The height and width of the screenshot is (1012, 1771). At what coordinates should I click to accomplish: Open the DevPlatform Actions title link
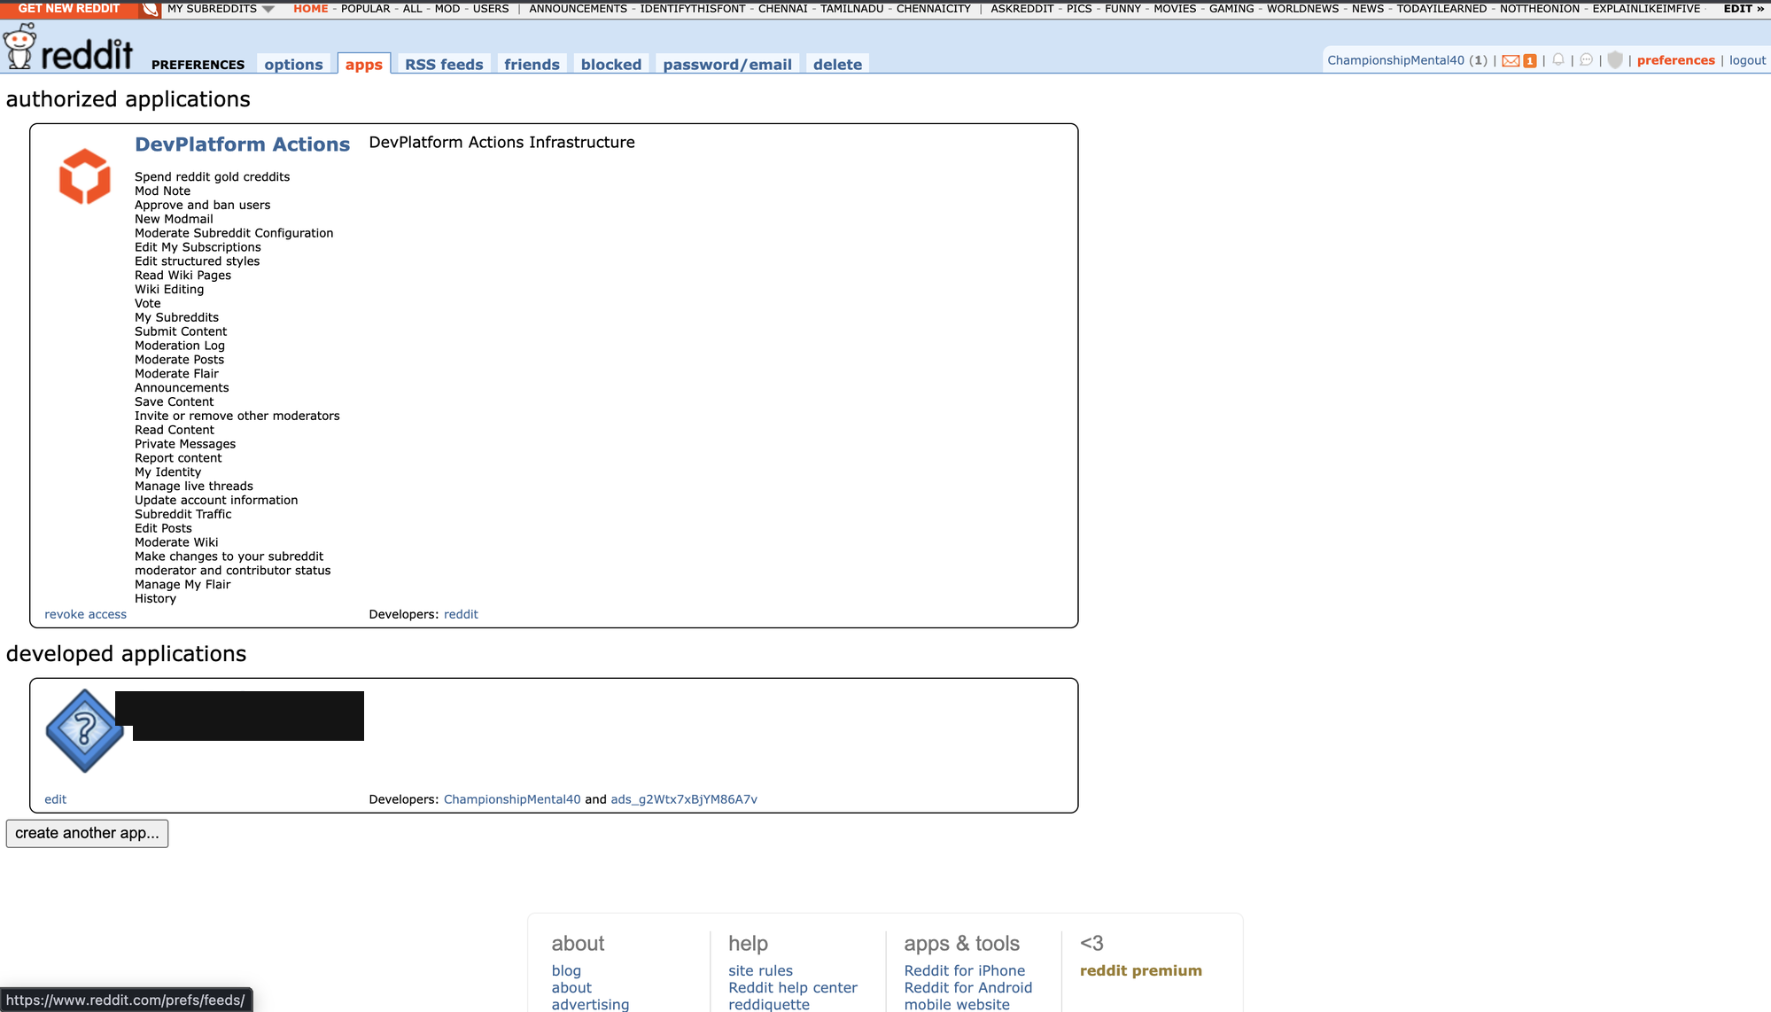[242, 144]
